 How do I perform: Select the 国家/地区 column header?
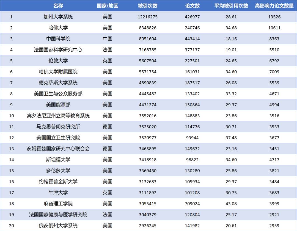(x=107, y=5)
